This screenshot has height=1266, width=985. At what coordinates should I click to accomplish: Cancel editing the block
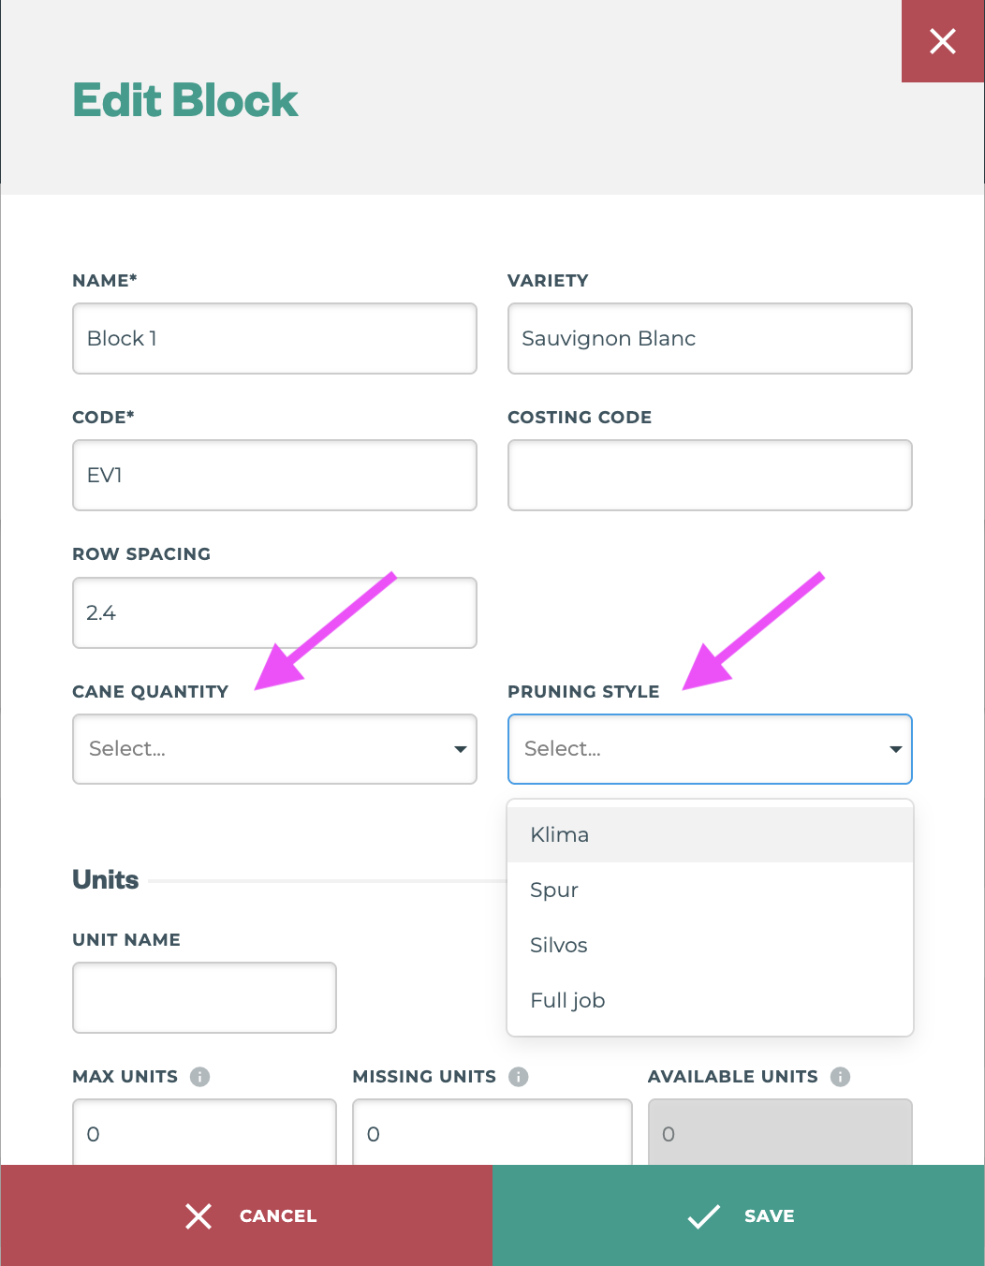point(246,1215)
